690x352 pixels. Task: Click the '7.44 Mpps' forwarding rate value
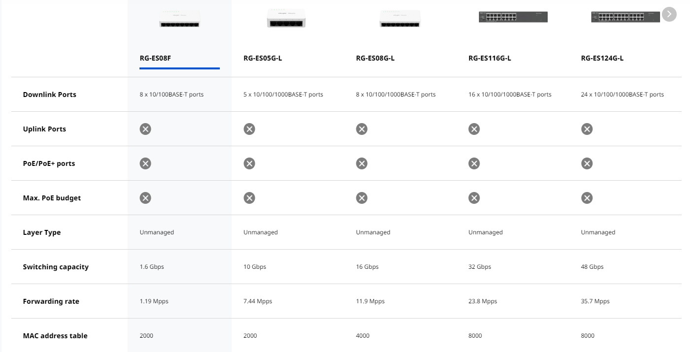pyautogui.click(x=258, y=301)
